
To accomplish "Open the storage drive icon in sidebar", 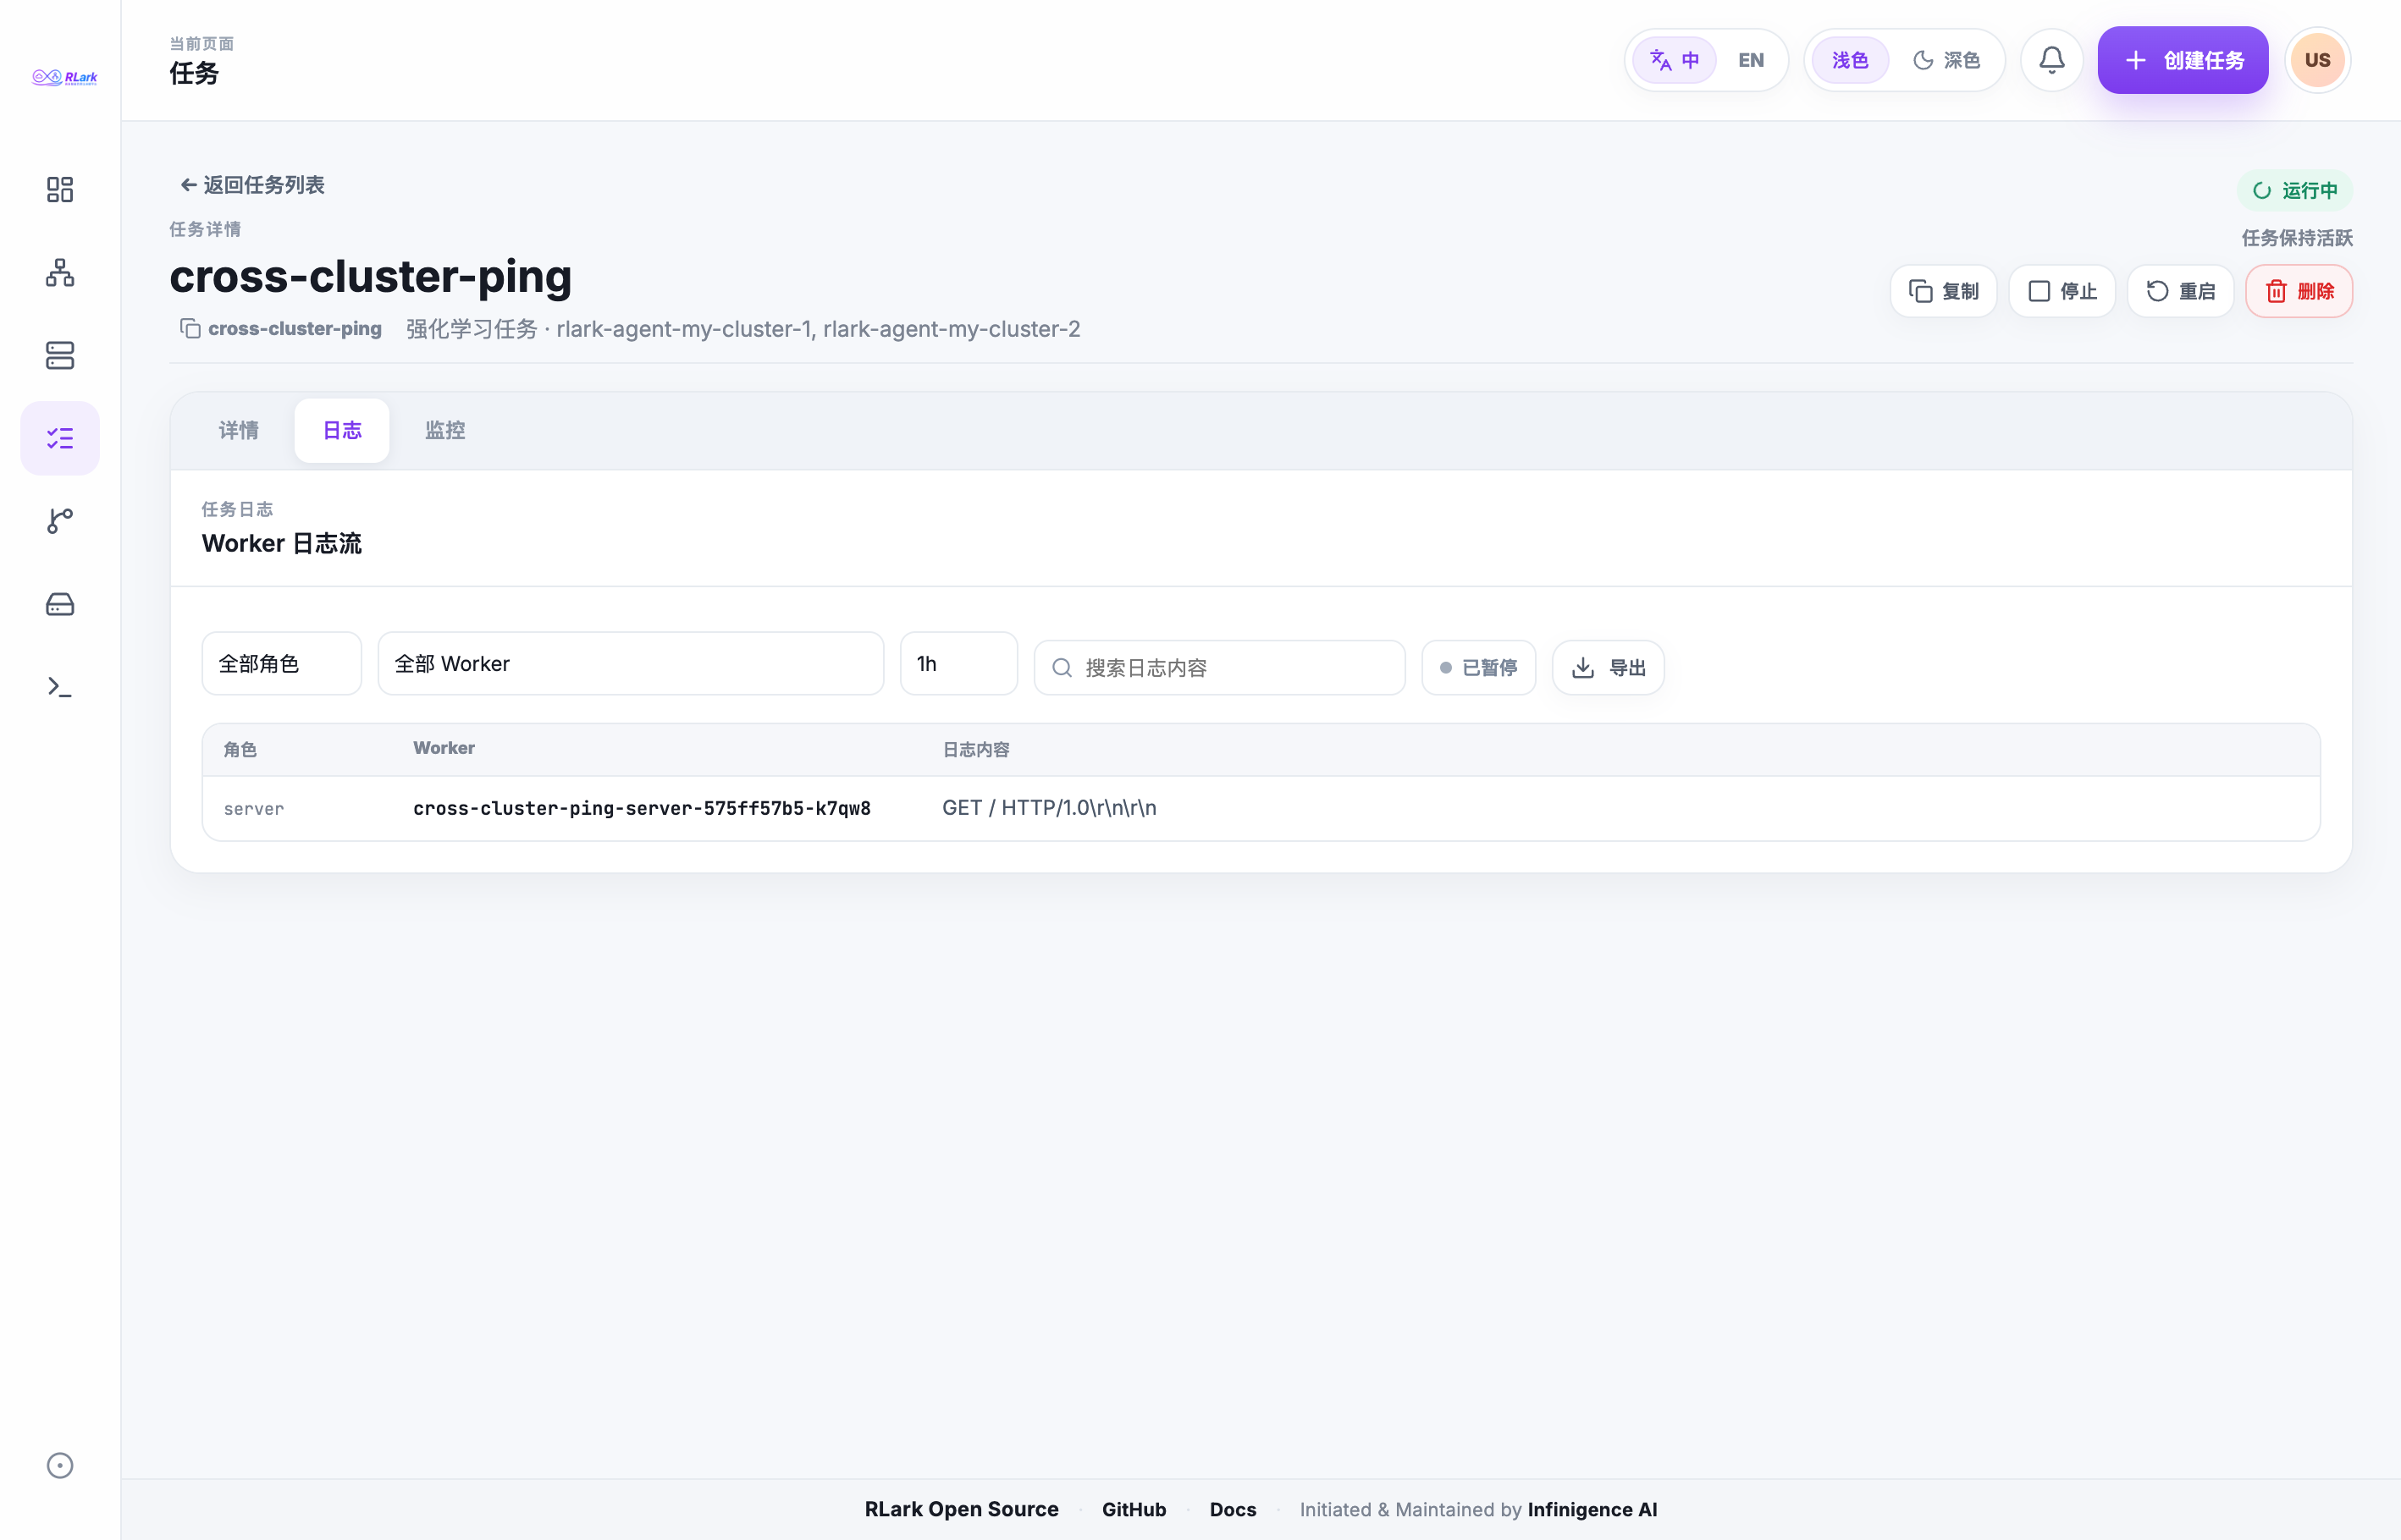I will click(x=60, y=603).
